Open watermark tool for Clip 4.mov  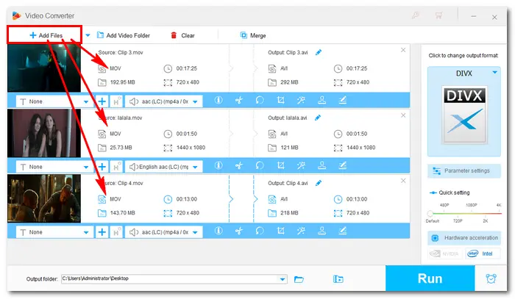[x=322, y=231]
